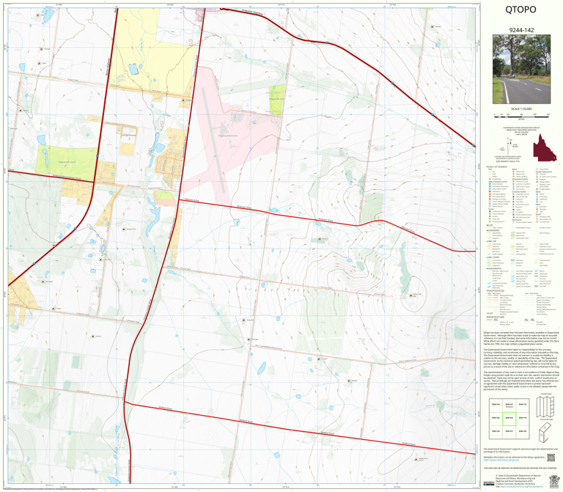Click the BOUNDARIES legend heading

coord(493,230)
